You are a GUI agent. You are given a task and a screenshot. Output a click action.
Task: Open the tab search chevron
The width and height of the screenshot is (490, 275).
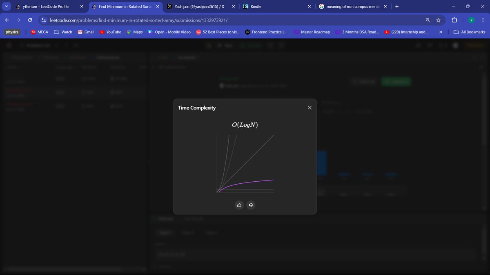(6, 6)
